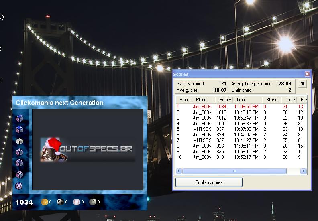The image size is (318, 221).
Task: Click time value 36 in rank 4 row
Action: tap(285, 124)
